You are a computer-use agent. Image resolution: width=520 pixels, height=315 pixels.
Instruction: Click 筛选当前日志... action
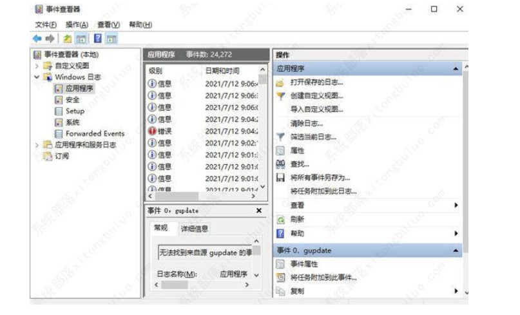pos(313,137)
